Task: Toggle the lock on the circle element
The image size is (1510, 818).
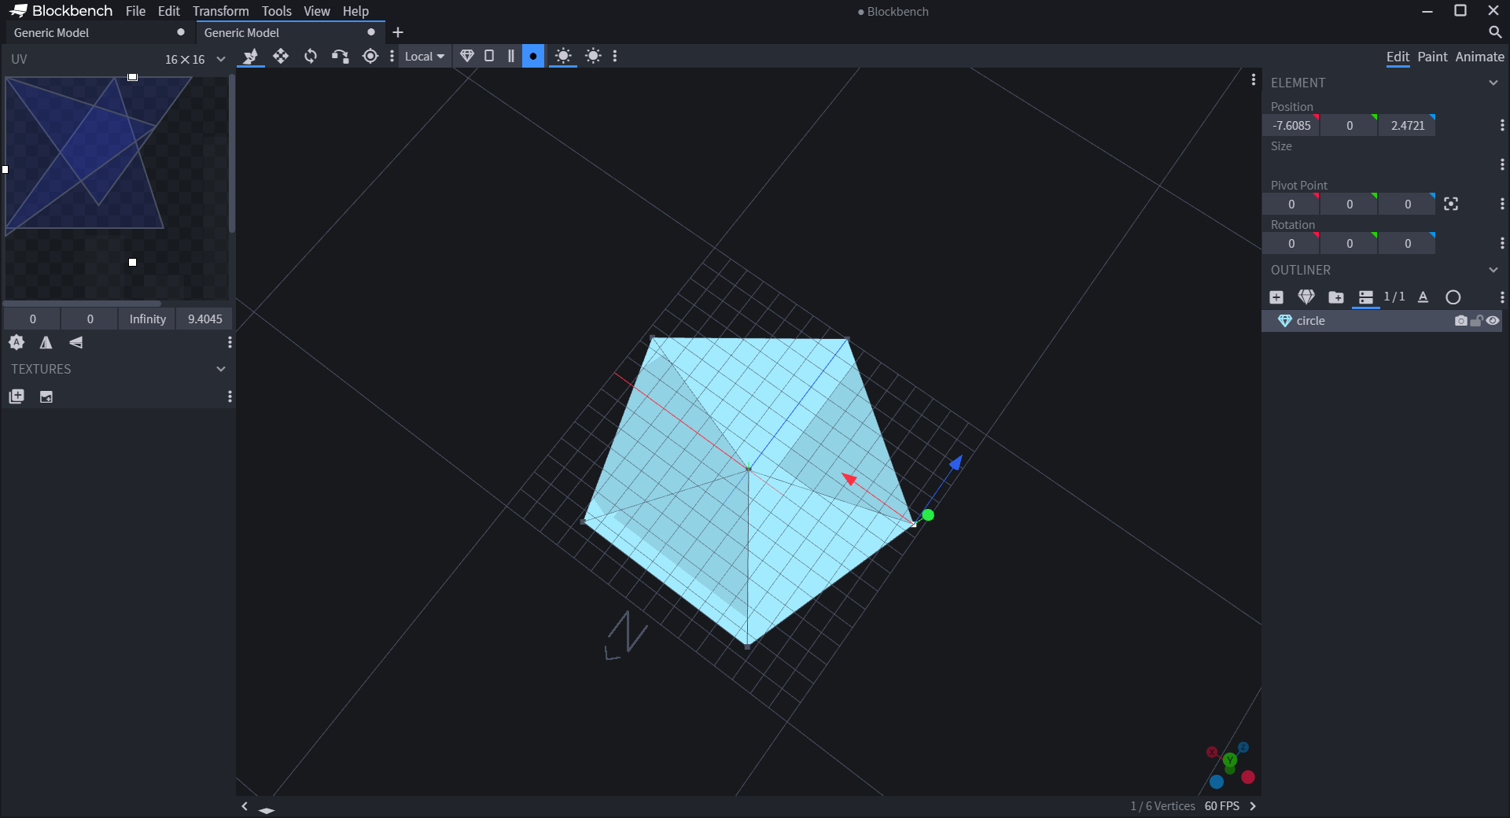Action: pos(1475,321)
